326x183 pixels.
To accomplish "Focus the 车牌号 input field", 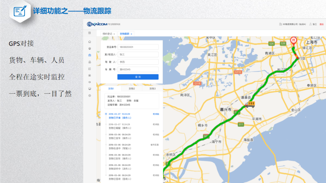I will pyautogui.click(x=138, y=69).
